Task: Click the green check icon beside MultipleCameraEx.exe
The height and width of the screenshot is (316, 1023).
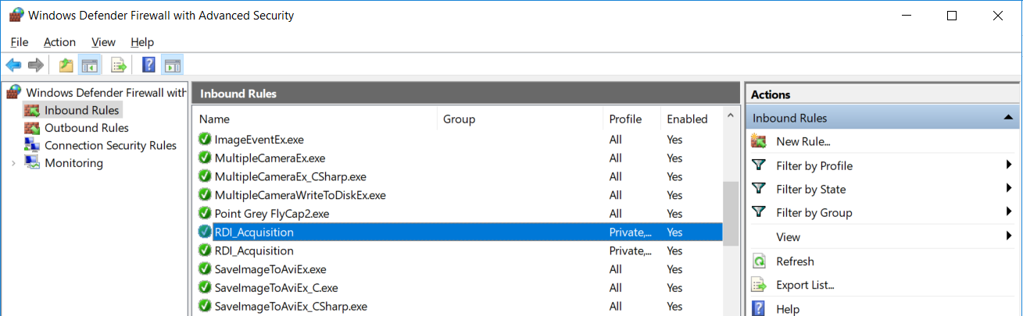Action: click(x=205, y=158)
